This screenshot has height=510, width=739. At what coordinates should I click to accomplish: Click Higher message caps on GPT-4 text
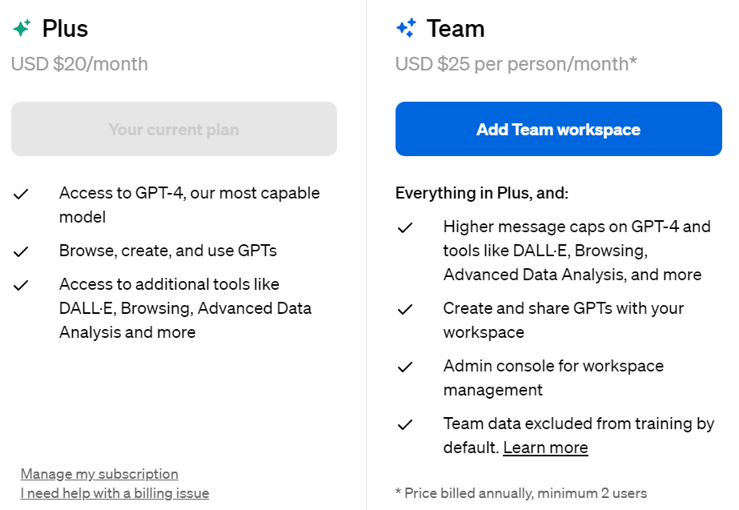[x=577, y=251]
